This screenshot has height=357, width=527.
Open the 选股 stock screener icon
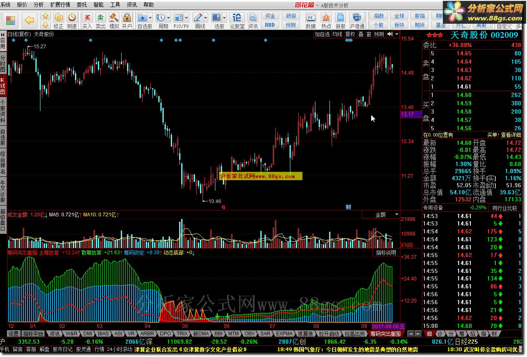pyautogui.click(x=217, y=18)
